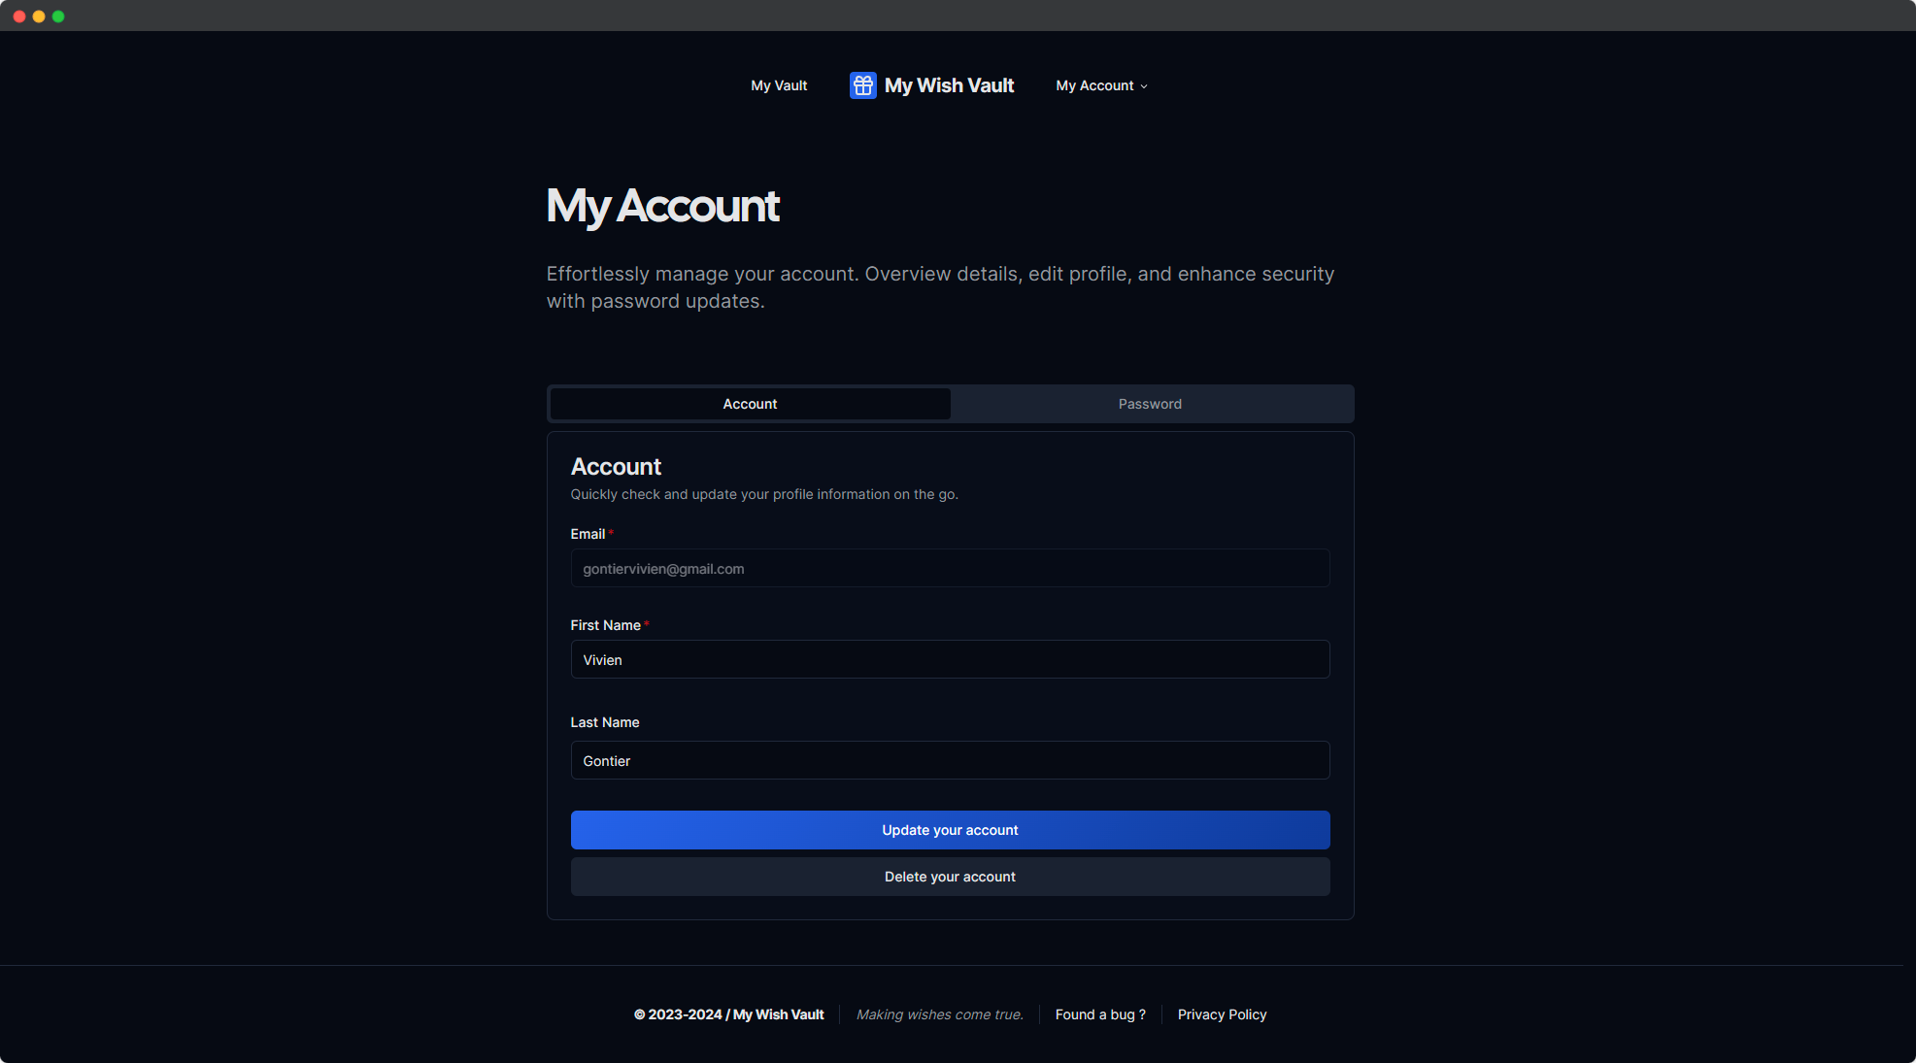1916x1063 pixels.
Task: Focus the First Name field
Action: point(950,660)
